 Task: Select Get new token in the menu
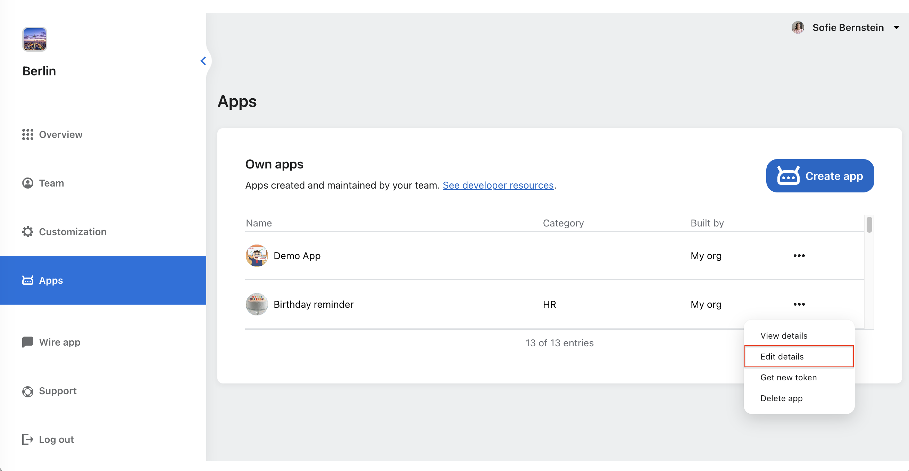[799, 378]
